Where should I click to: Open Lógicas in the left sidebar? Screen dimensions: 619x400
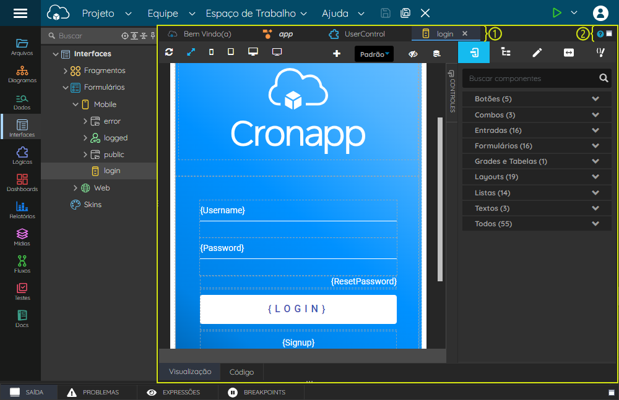pyautogui.click(x=22, y=156)
